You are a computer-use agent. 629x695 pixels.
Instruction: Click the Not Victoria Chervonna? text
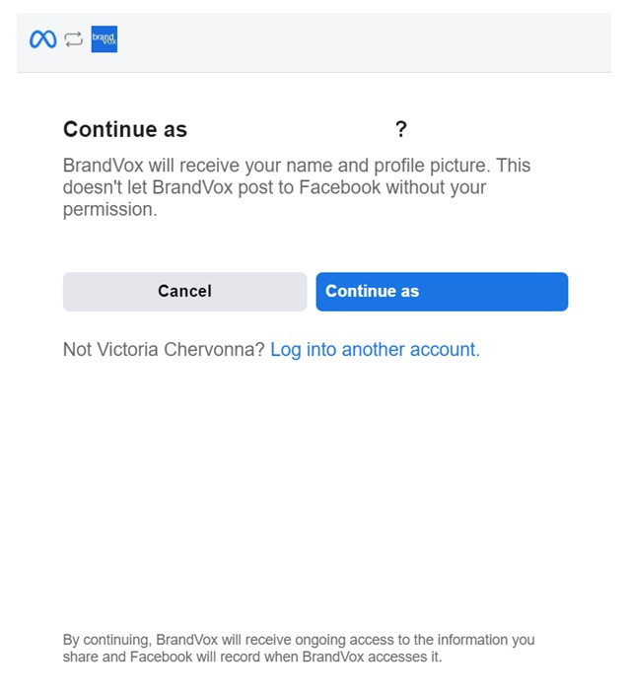pos(164,349)
